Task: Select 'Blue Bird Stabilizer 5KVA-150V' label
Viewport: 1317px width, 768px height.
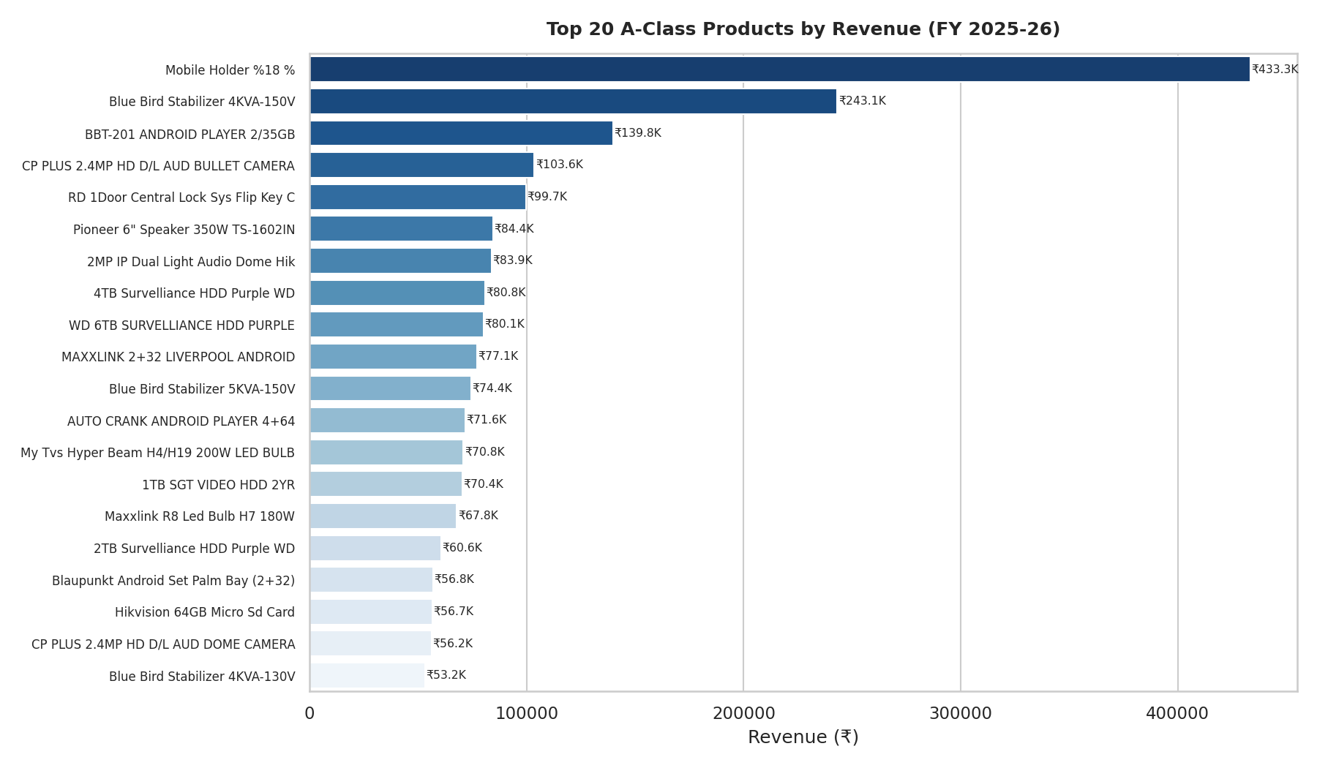Action: 202,389
